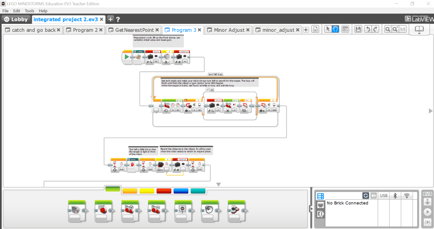Image resolution: width=434 pixels, height=229 pixels.
Task: Reset zoom with the 1:1 button
Action: click(403, 29)
